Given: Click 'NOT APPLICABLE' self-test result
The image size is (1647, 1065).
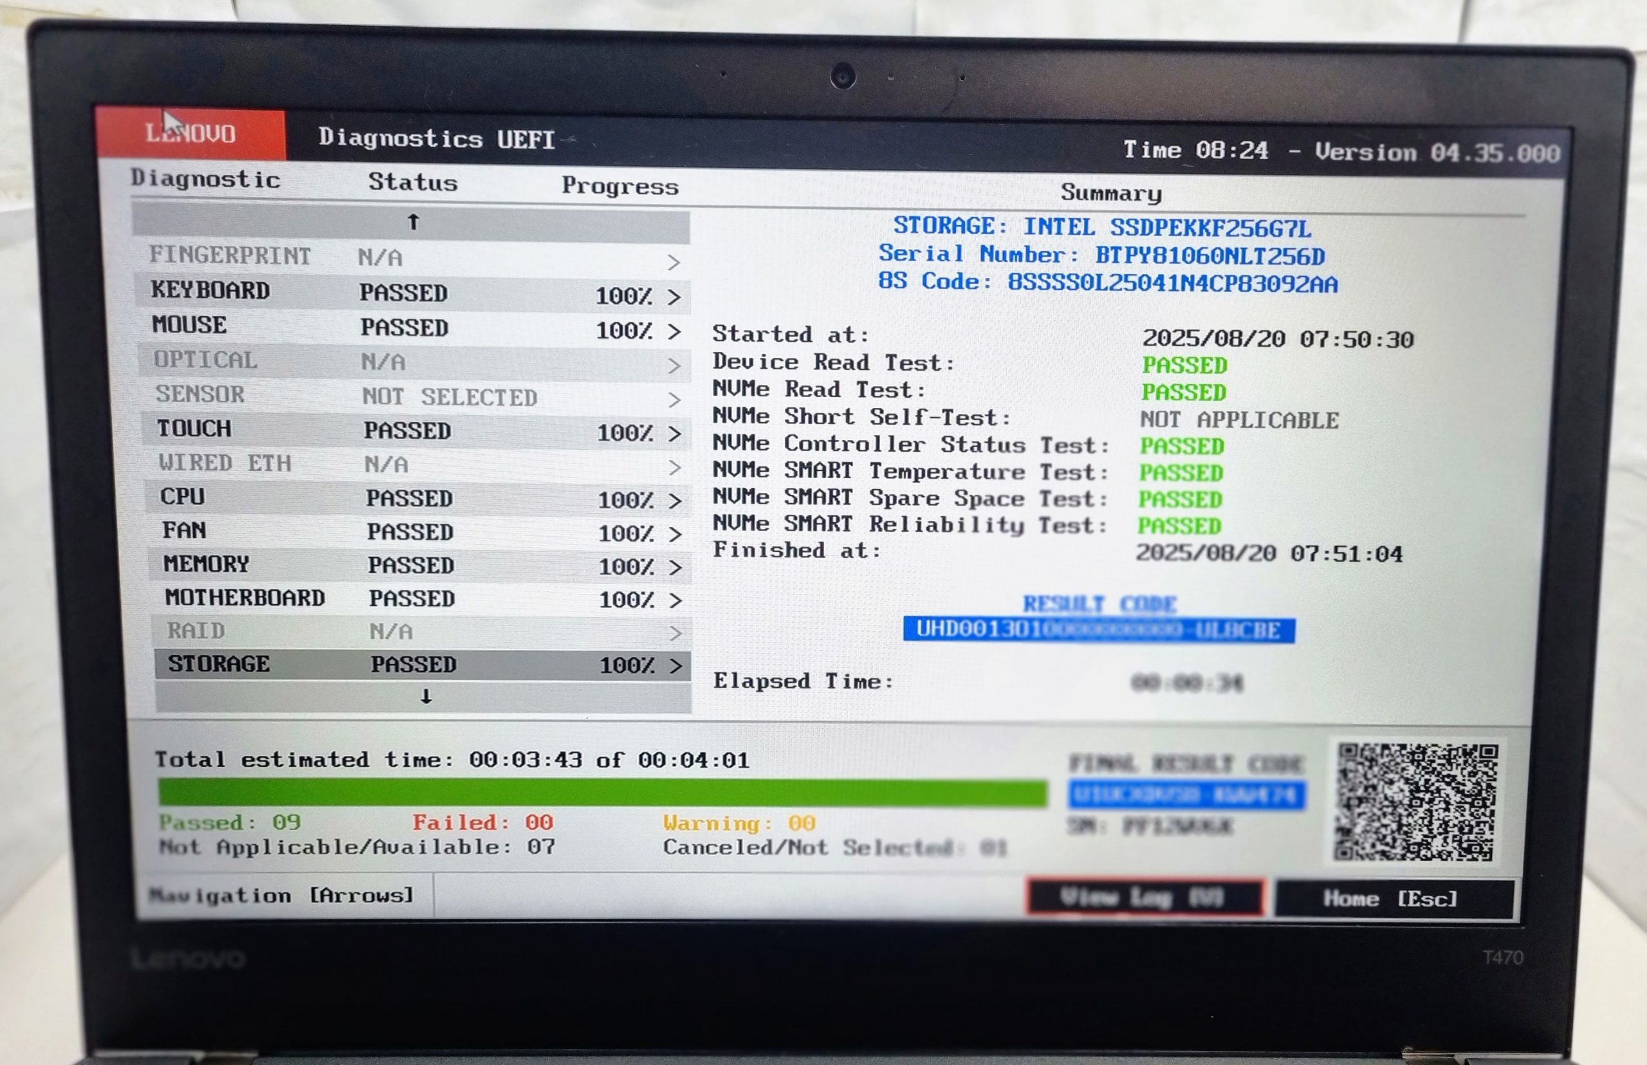Looking at the screenshot, I should pos(1239,420).
